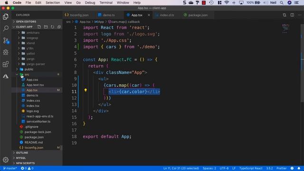Click Ln 11, Col 31 cursor position
Image resolution: width=304 pixels, height=171 pixels.
click(181, 168)
